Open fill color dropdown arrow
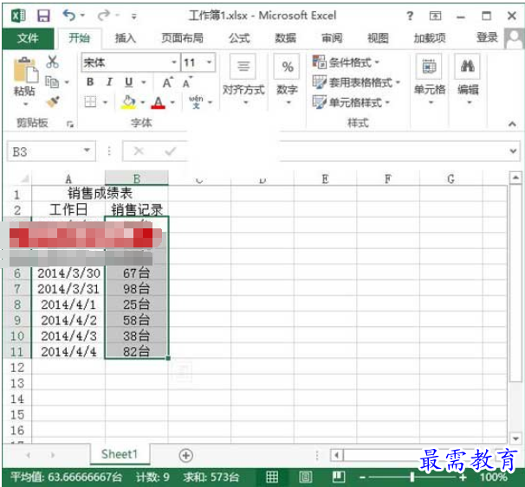This screenshot has height=487, width=525. [143, 102]
